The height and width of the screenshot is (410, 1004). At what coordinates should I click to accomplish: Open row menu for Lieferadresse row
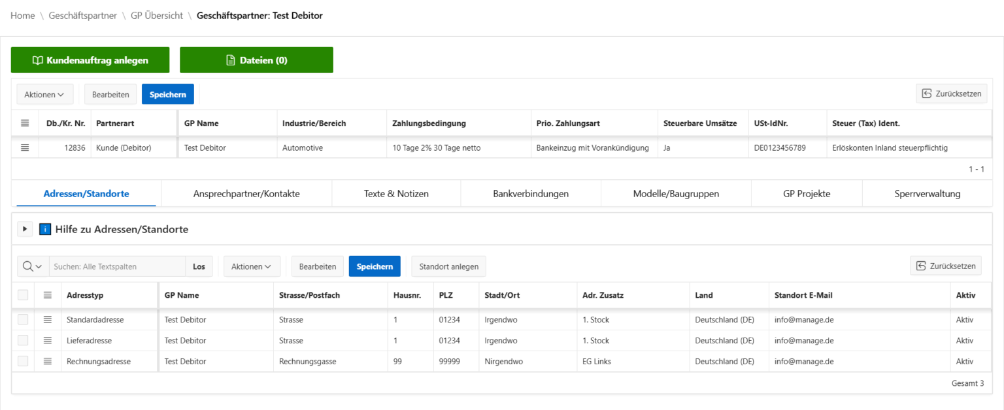coord(47,341)
